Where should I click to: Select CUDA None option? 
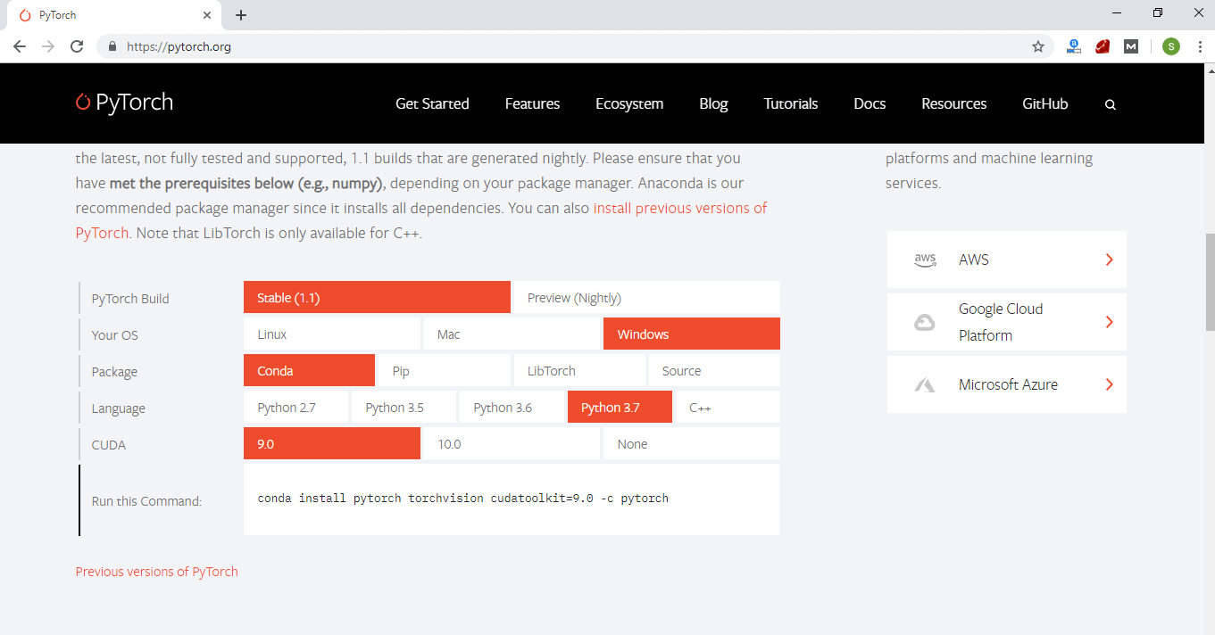coord(692,444)
